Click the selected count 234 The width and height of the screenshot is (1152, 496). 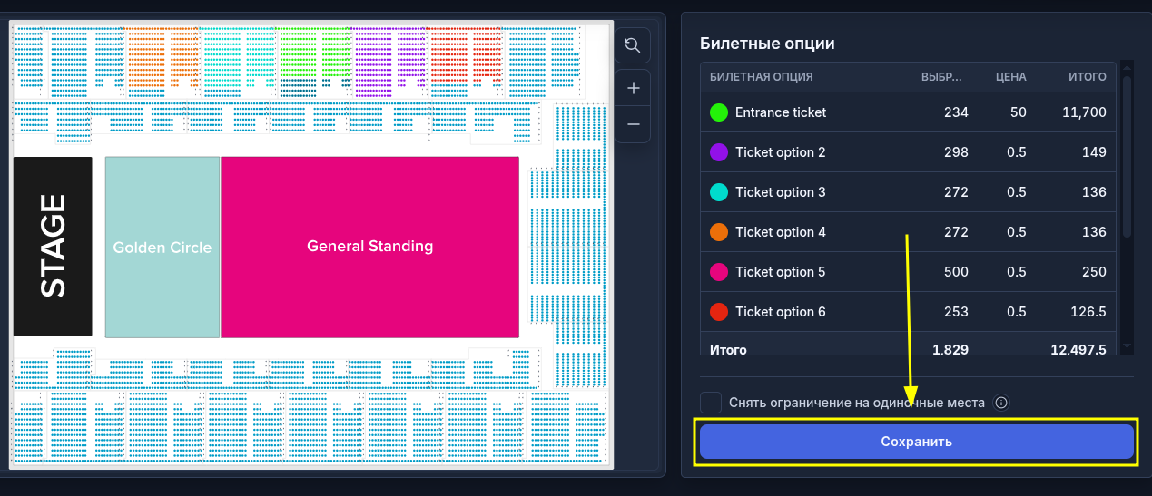[956, 112]
